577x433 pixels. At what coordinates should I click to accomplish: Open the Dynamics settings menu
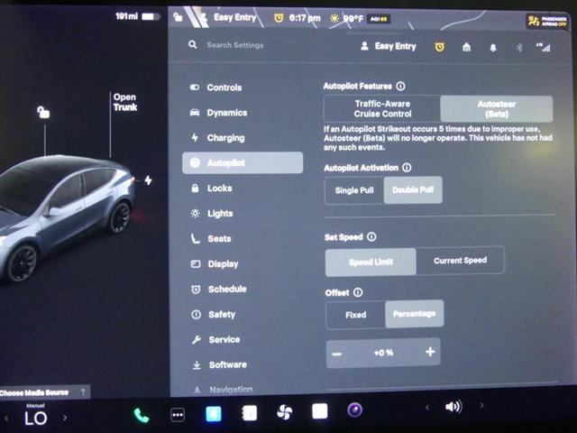(243, 113)
